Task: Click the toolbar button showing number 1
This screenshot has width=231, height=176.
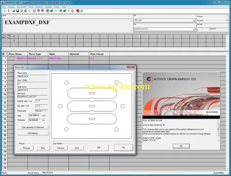Action: tap(5, 11)
